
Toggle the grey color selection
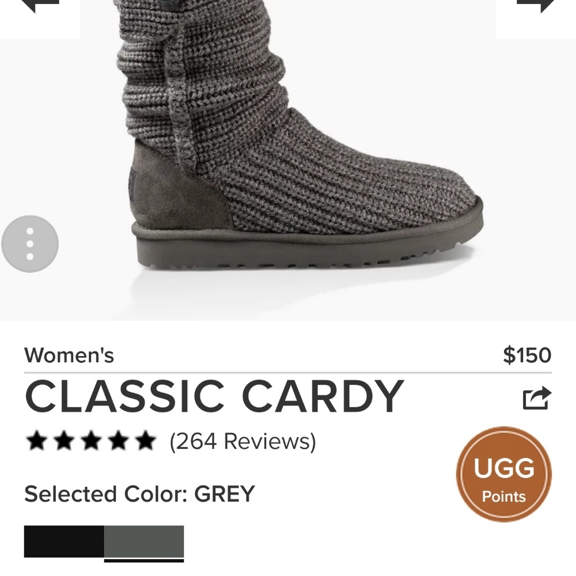pos(143,541)
